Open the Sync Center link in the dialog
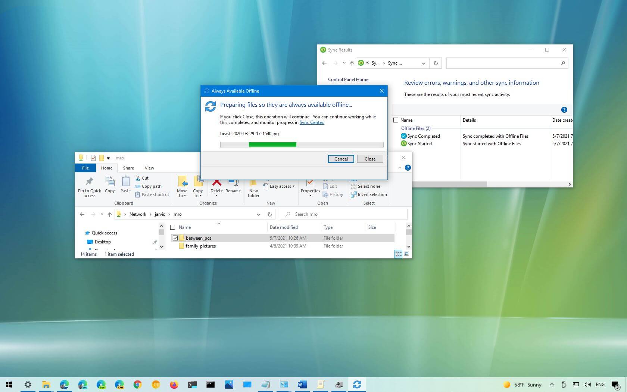This screenshot has width=627, height=392. pos(312,122)
